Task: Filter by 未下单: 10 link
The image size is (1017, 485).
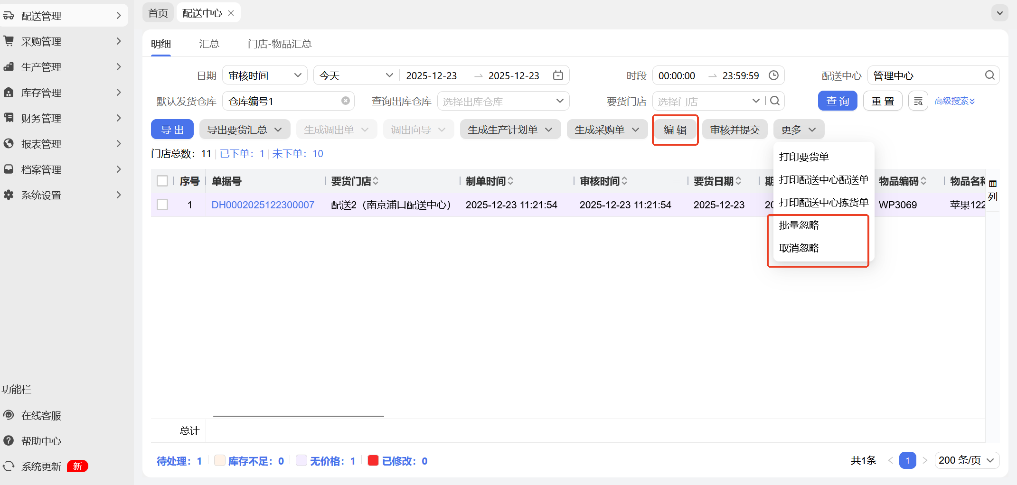Action: click(298, 153)
